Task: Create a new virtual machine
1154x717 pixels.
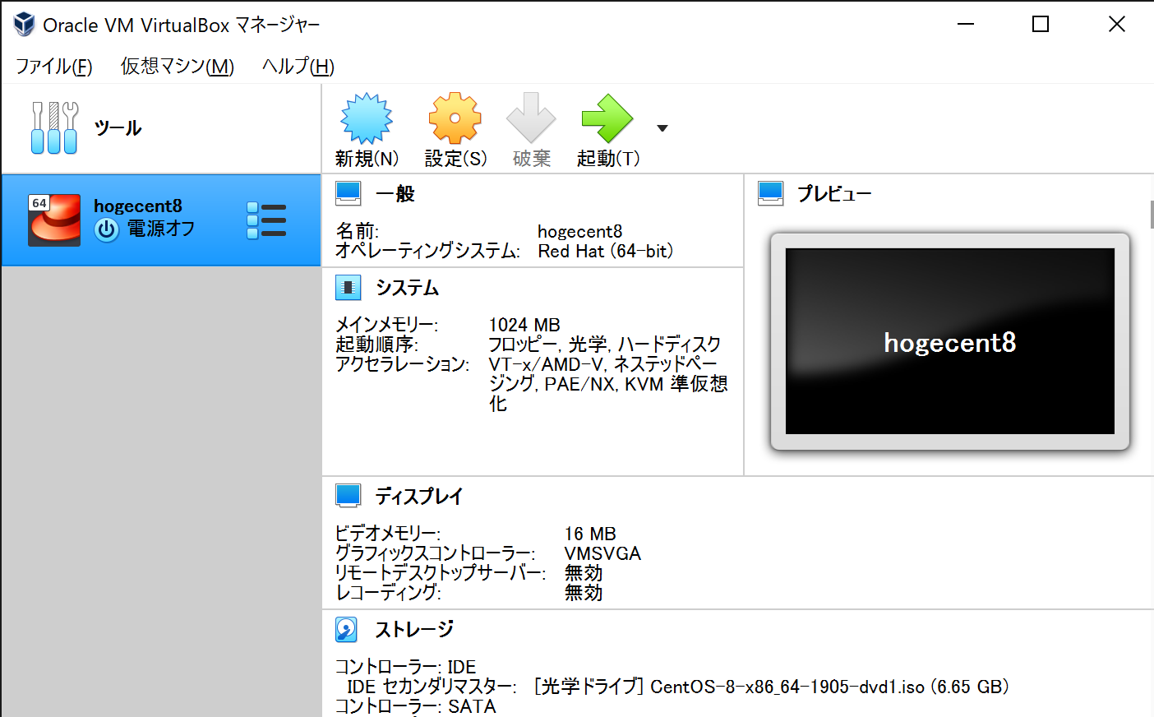Action: [x=366, y=127]
